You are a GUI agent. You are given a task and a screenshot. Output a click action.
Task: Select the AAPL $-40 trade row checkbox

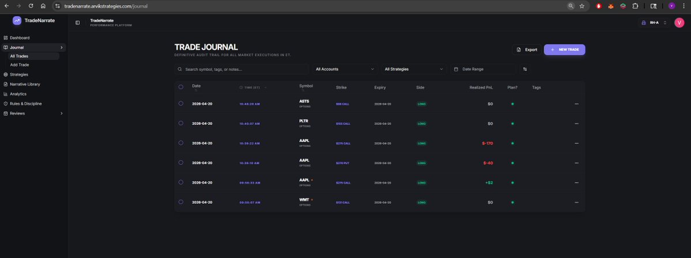(x=181, y=162)
